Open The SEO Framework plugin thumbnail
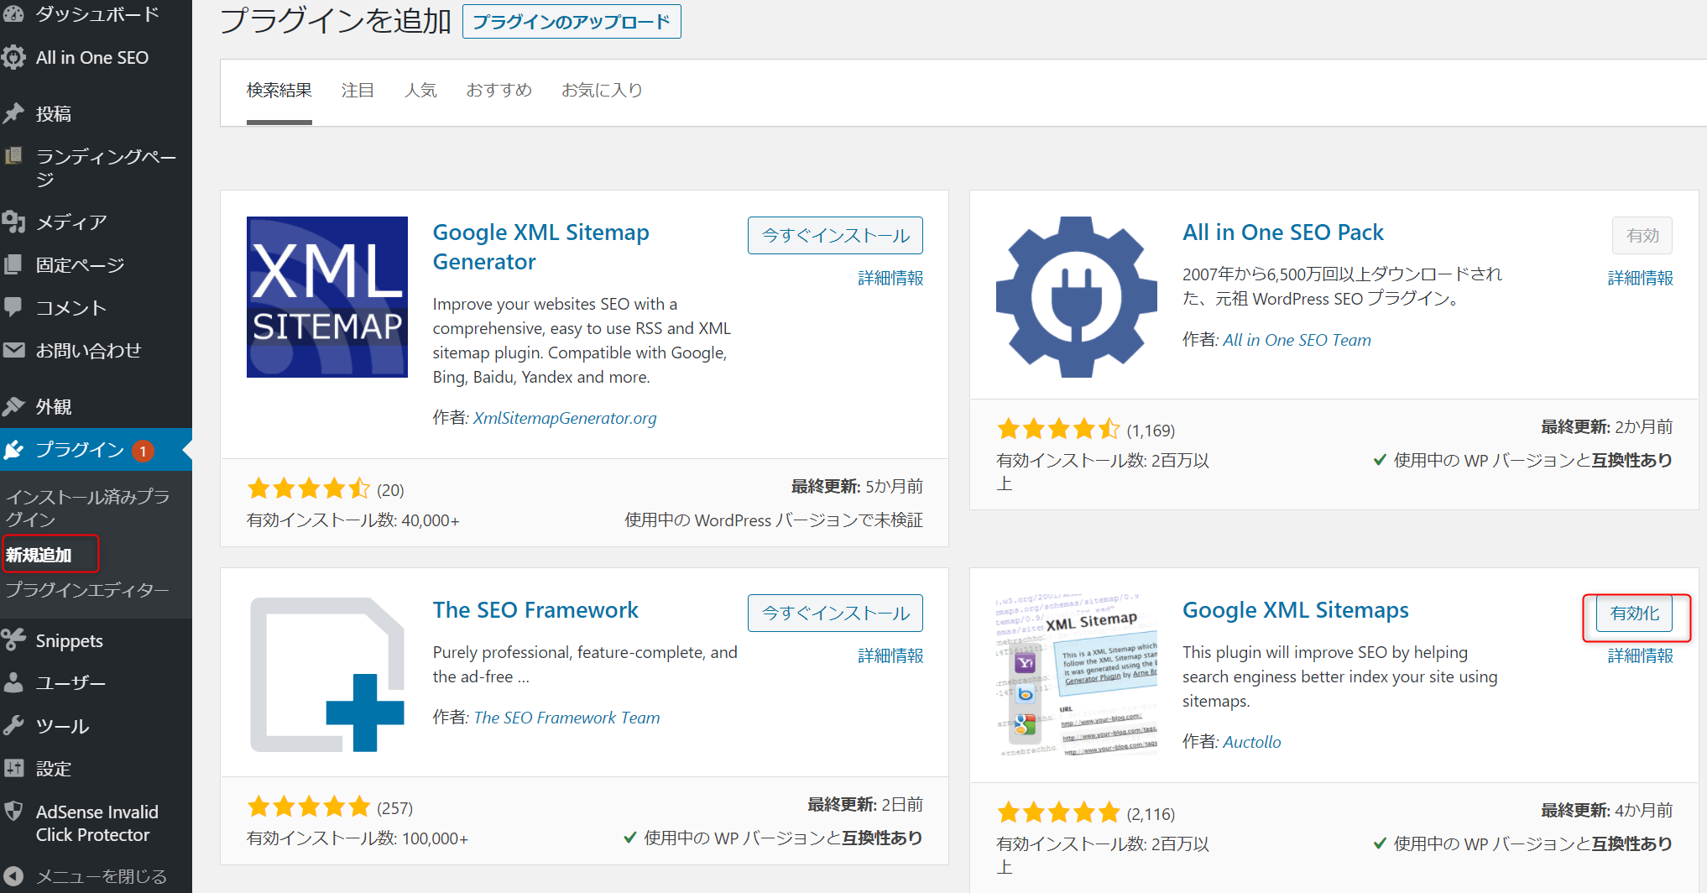Screen dimensions: 1707x893 point(327,675)
